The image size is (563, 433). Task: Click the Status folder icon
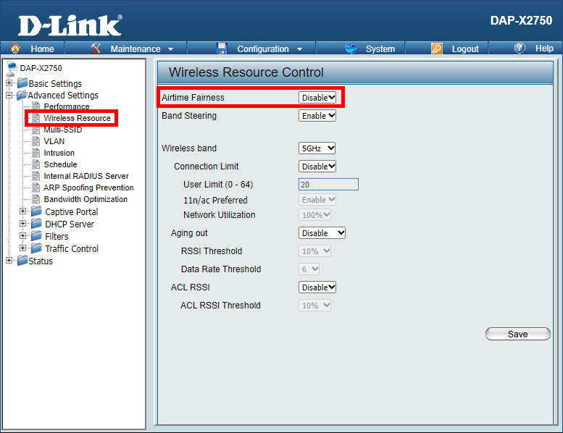(22, 261)
